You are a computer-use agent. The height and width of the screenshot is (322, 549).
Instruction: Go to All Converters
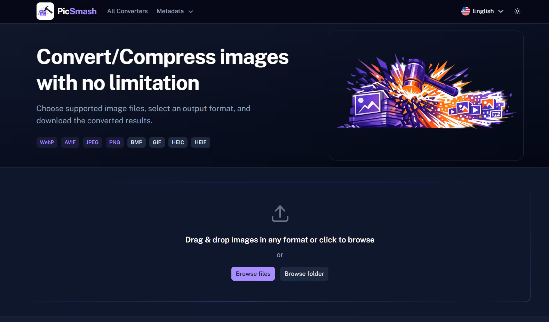tap(127, 11)
